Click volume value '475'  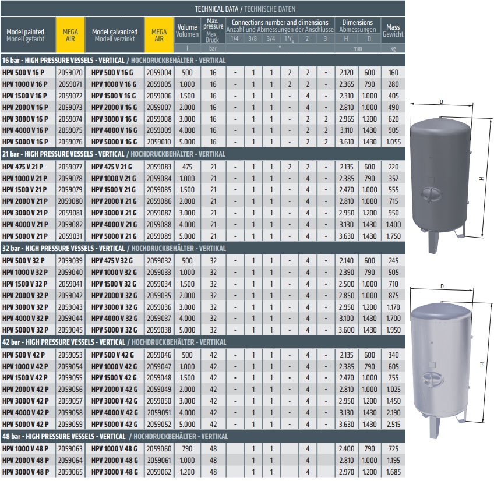(x=187, y=167)
